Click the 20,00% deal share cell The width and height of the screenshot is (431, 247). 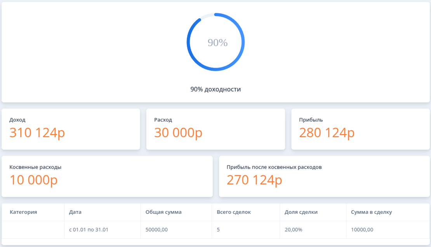tap(294, 230)
